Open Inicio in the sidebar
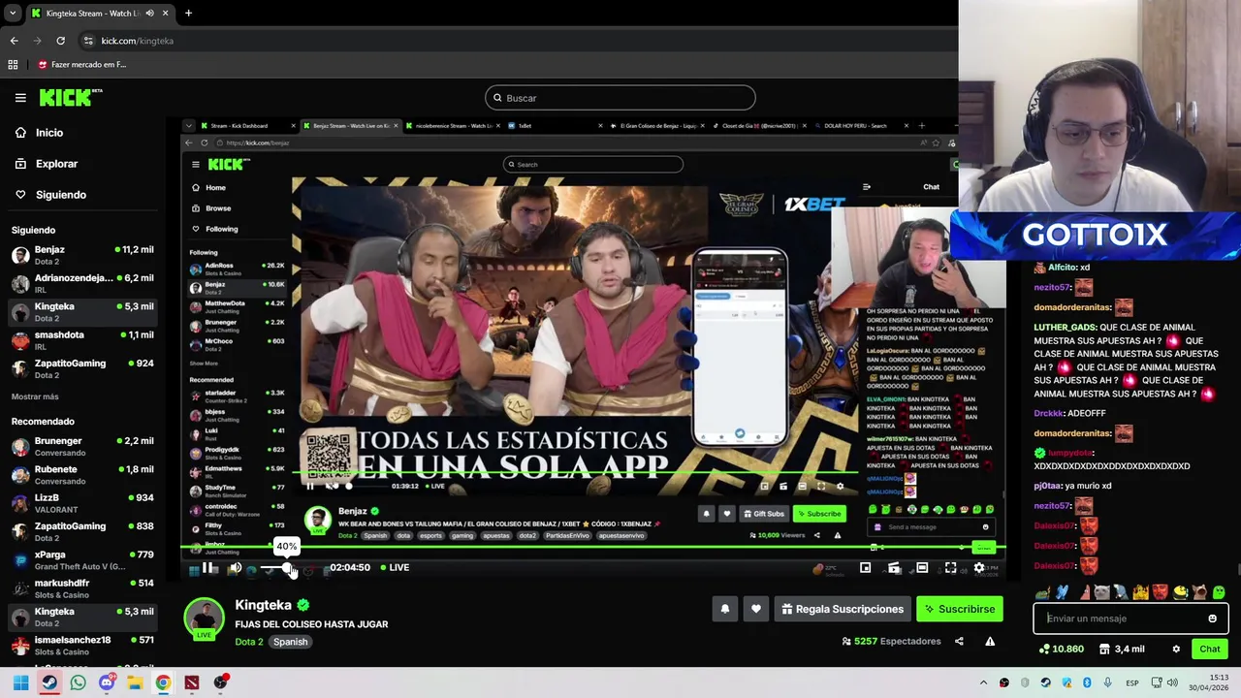Image resolution: width=1241 pixels, height=698 pixels. 49,133
